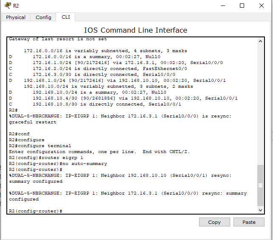Click the scrollbar down arrow in CLI
Image resolution: width=273 pixels, height=240 pixels.
coord(260,210)
